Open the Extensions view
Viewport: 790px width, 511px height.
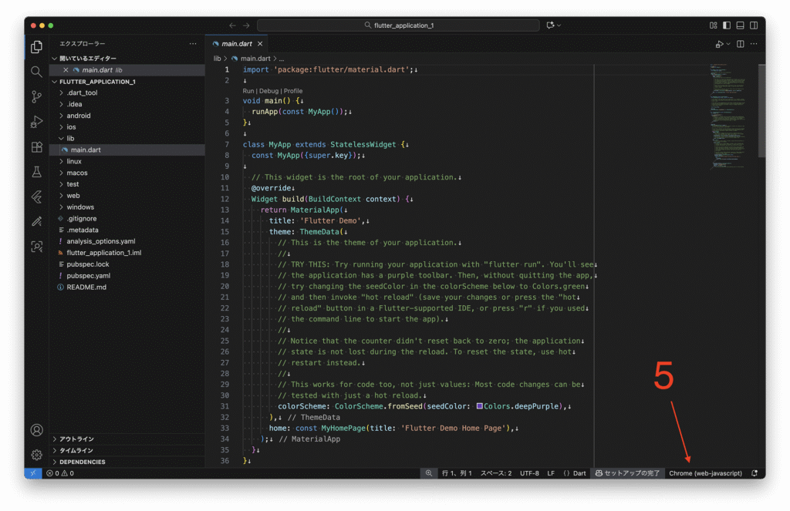pos(36,147)
